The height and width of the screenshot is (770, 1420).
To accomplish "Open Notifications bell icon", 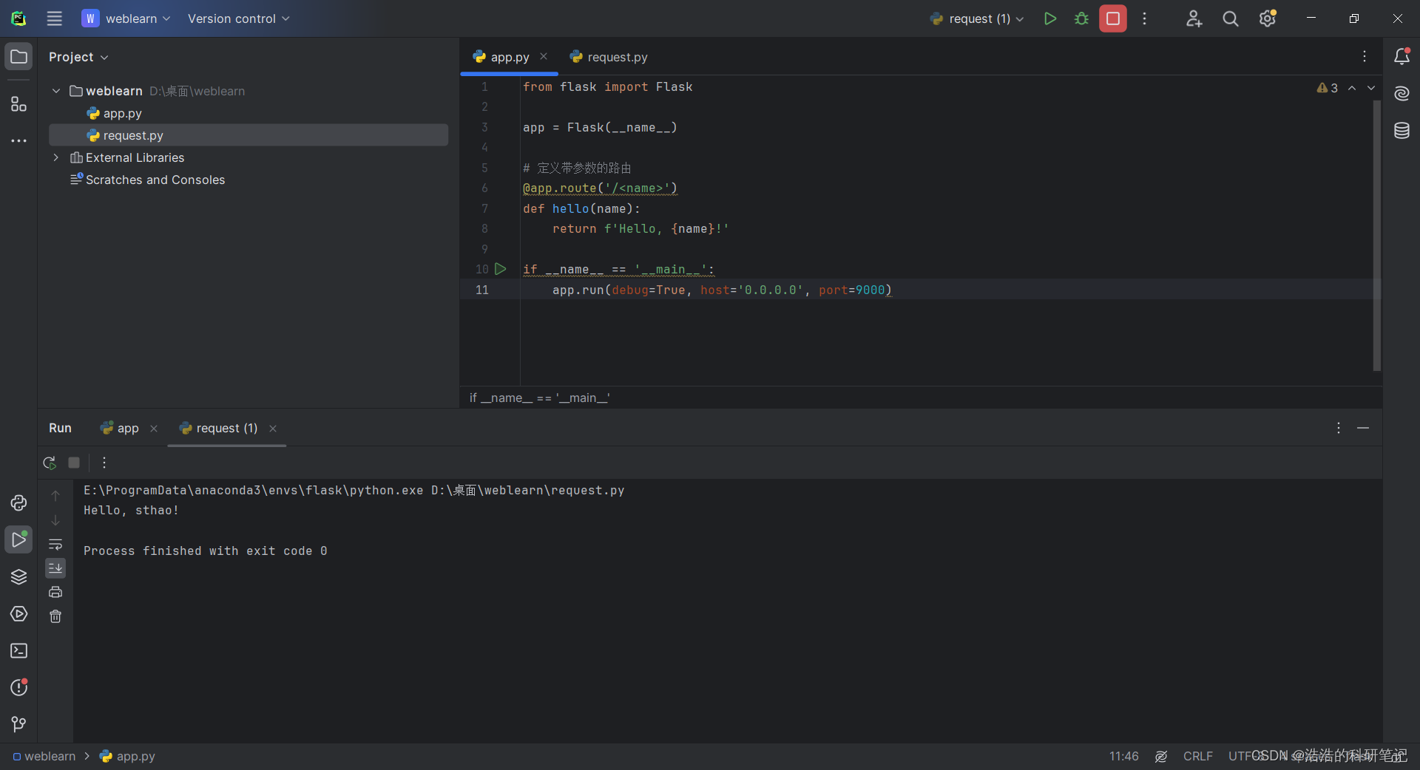I will [x=1402, y=56].
